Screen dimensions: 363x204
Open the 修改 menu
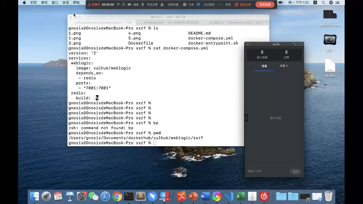click(44, 3)
